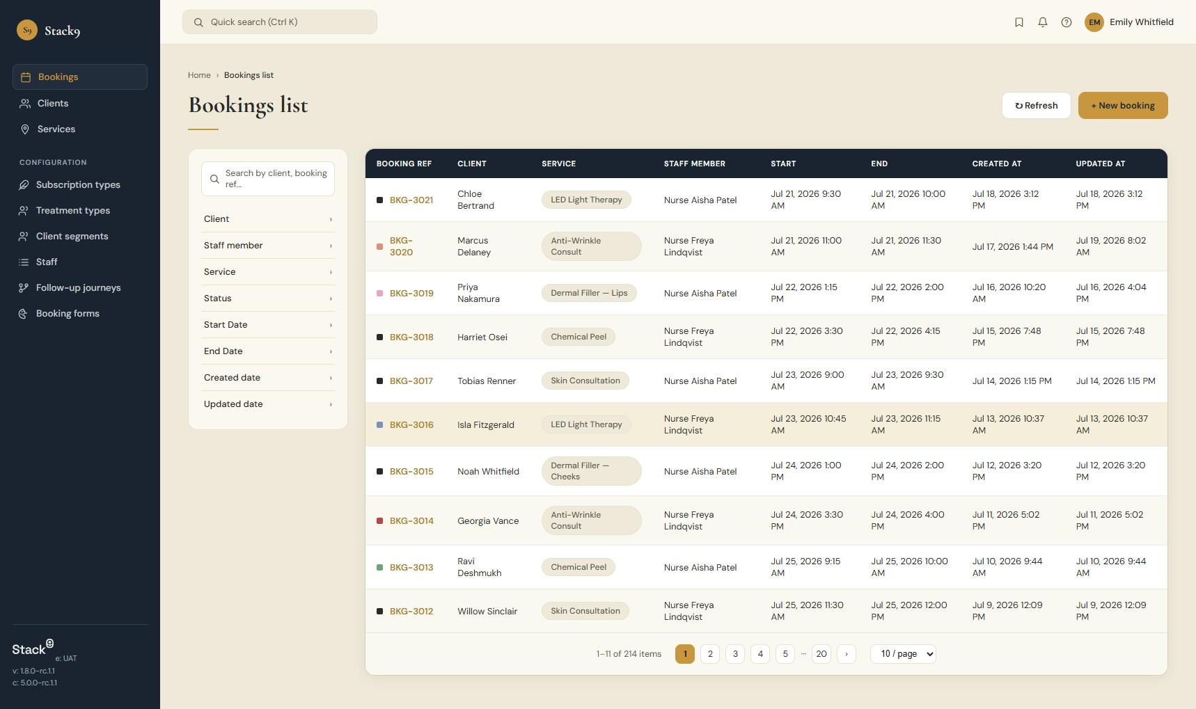The image size is (1196, 709).
Task: Go to page 2
Action: pyautogui.click(x=710, y=654)
